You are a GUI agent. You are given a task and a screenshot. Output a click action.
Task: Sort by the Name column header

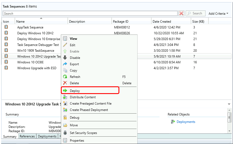[x=41, y=21]
